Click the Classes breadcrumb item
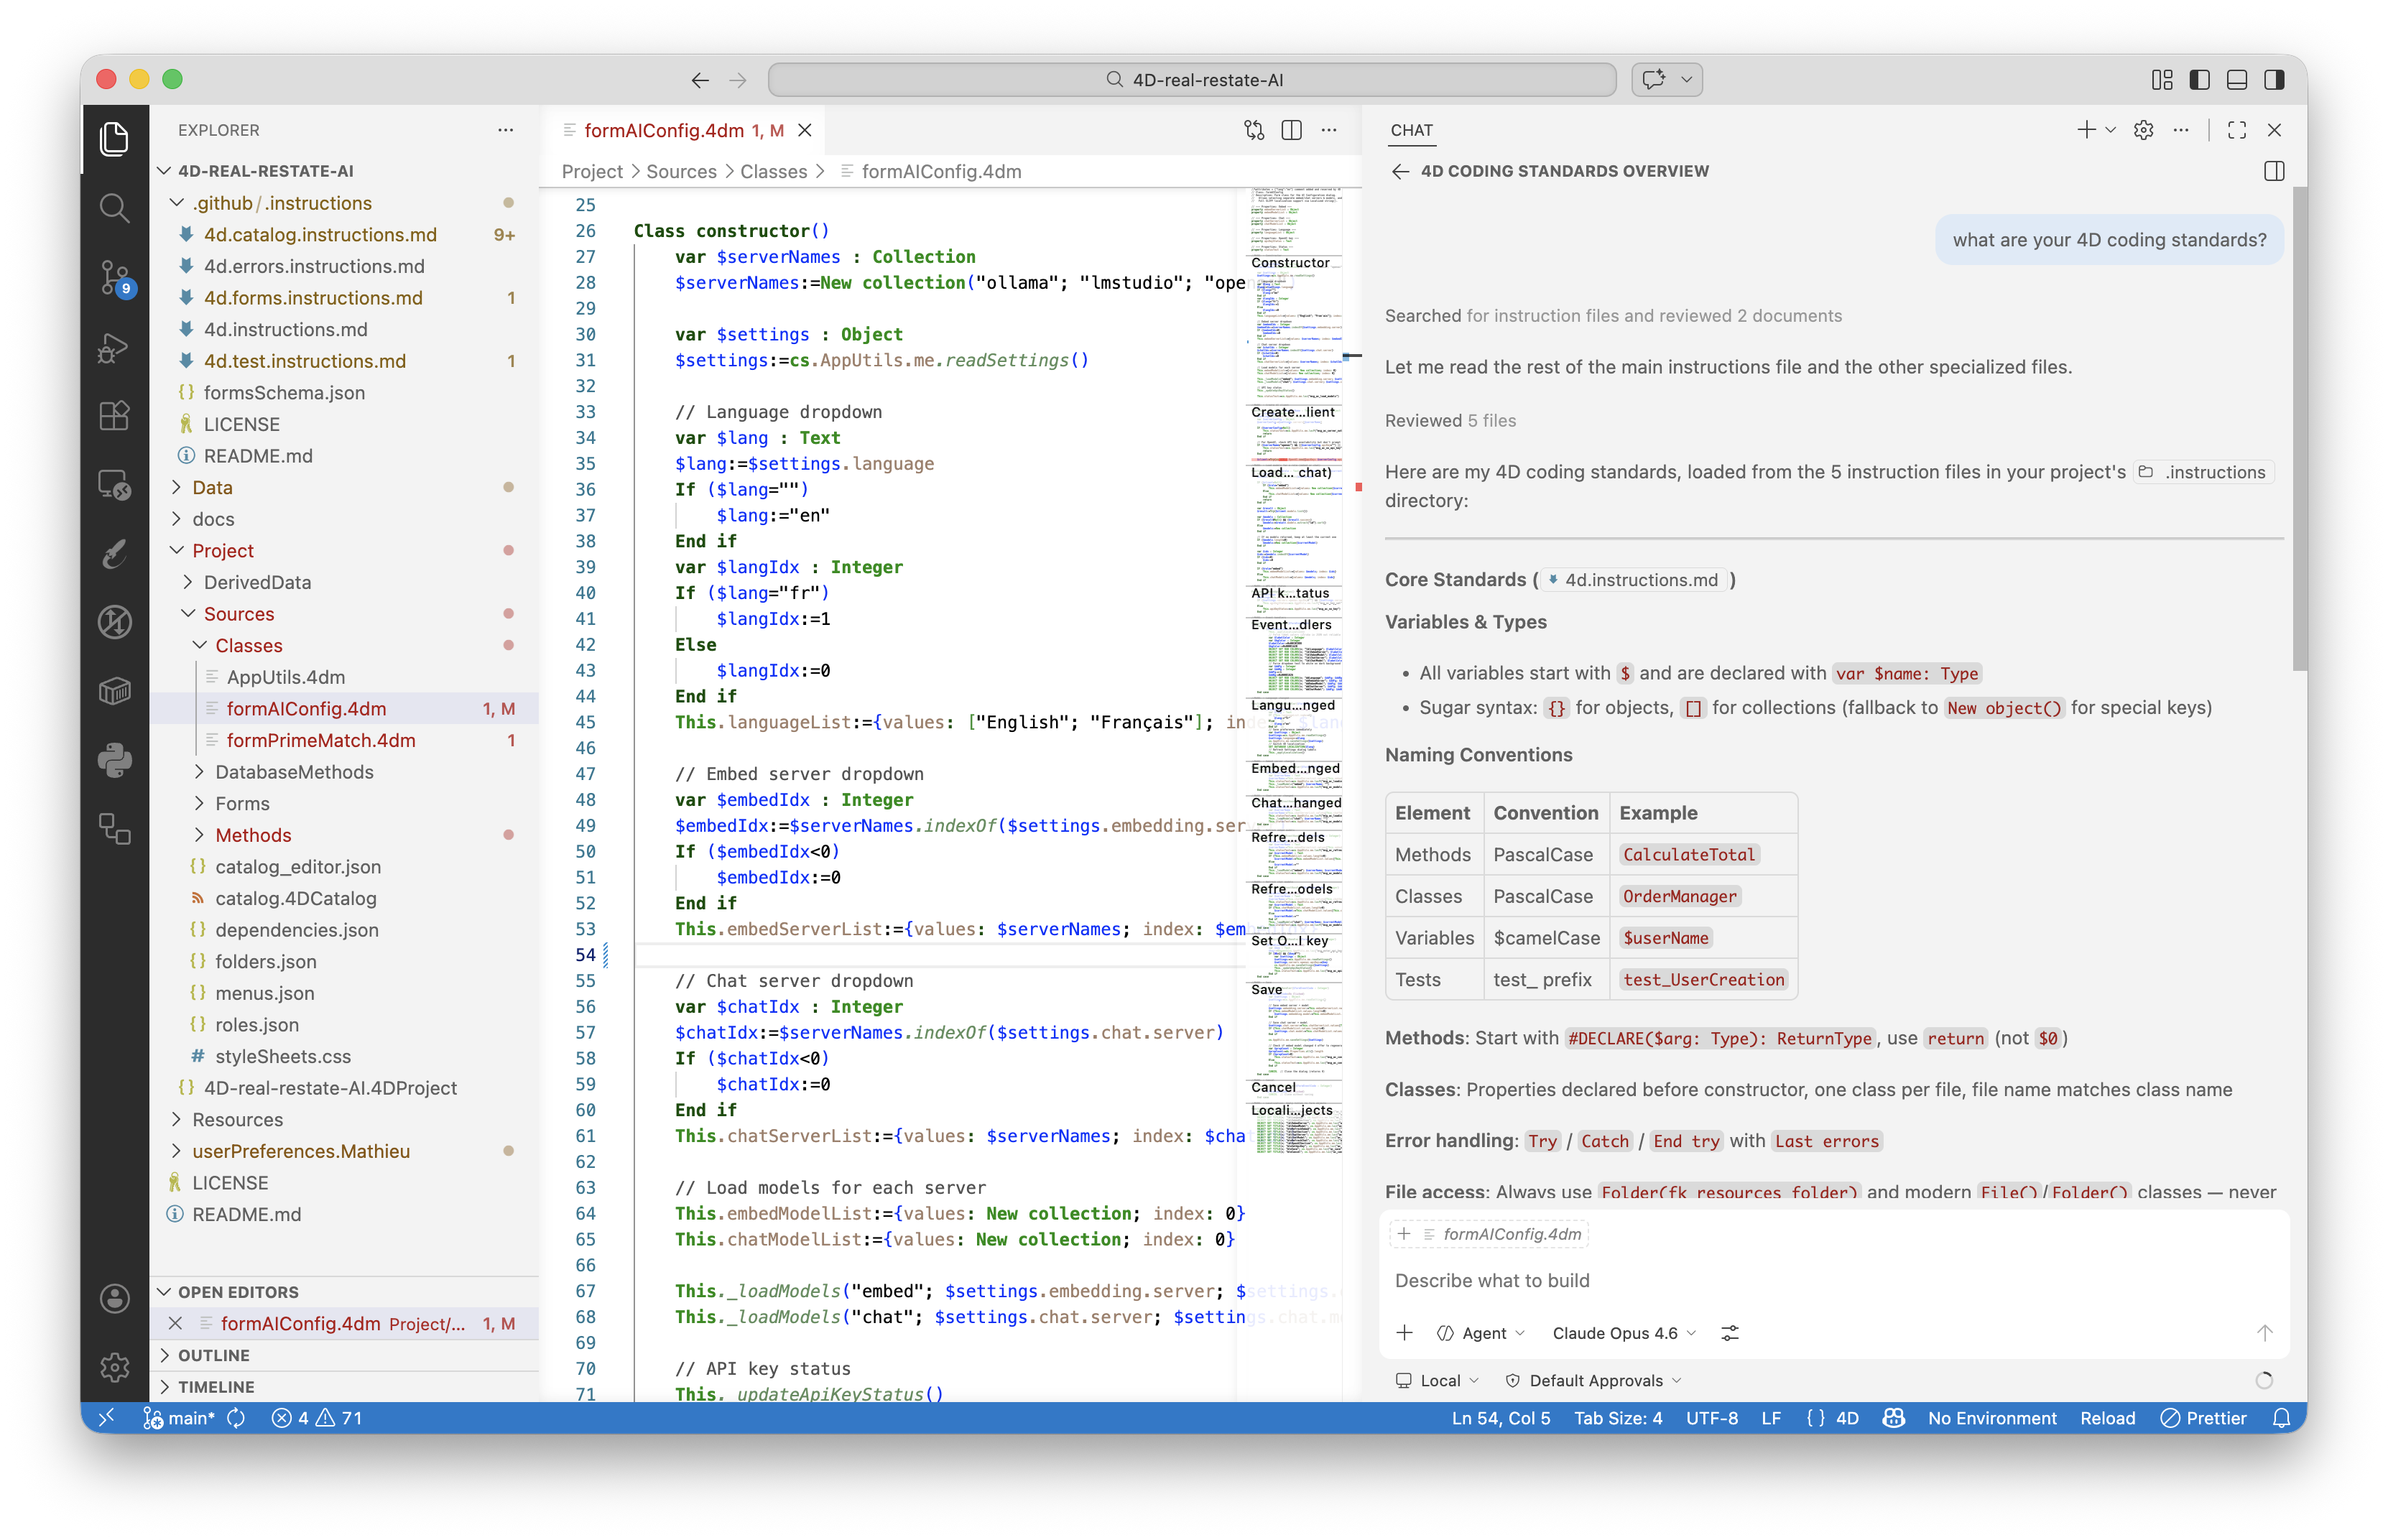This screenshot has width=2388, height=1540. 773,172
